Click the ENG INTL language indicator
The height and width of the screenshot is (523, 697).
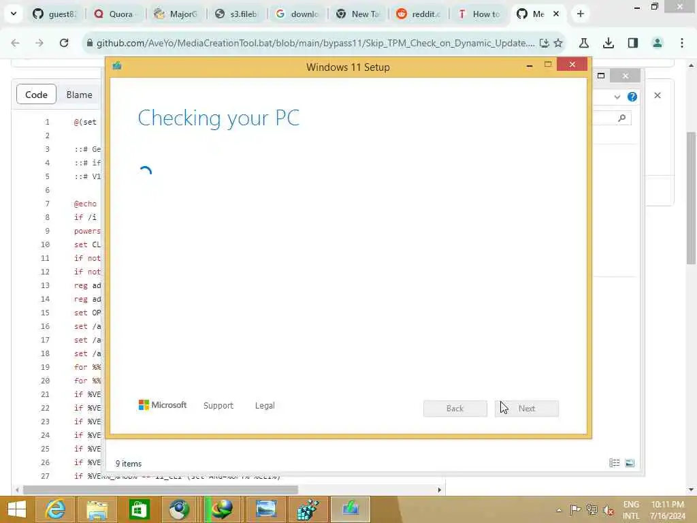pos(631,510)
